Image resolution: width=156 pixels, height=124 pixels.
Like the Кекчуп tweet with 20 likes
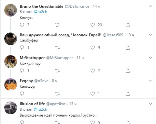tap(92, 25)
